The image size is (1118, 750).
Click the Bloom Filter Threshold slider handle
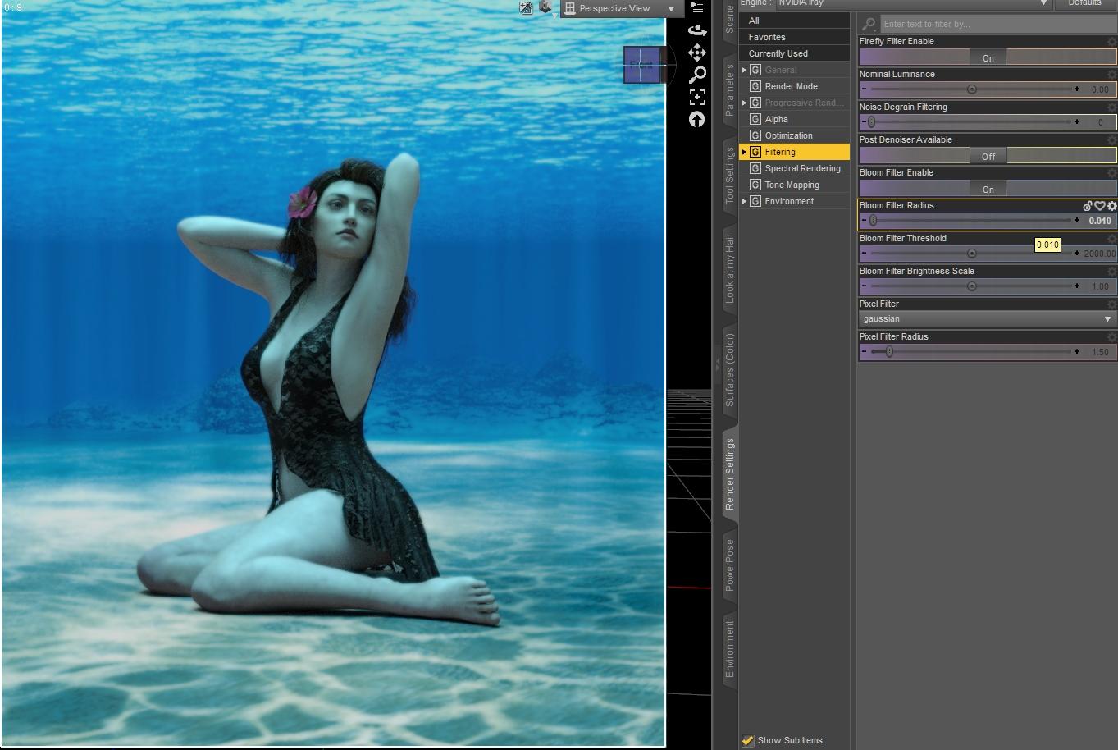pyautogui.click(x=972, y=253)
